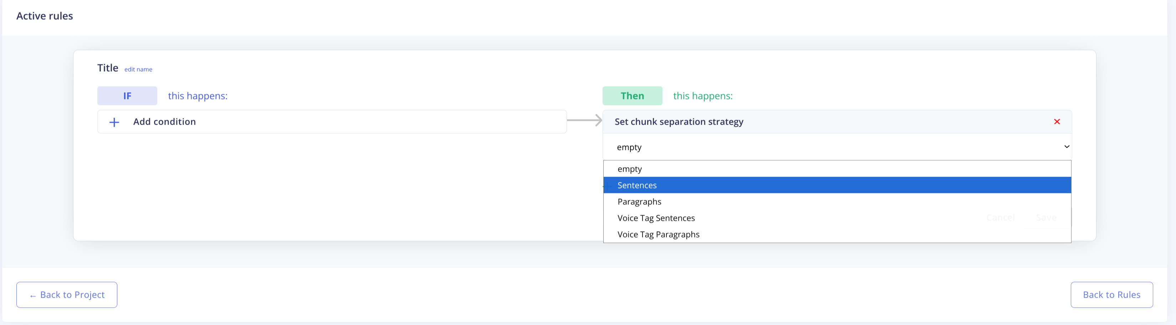Select the Voice Tag Sentences option
Viewport: 1176px width, 325px height.
pyautogui.click(x=656, y=218)
